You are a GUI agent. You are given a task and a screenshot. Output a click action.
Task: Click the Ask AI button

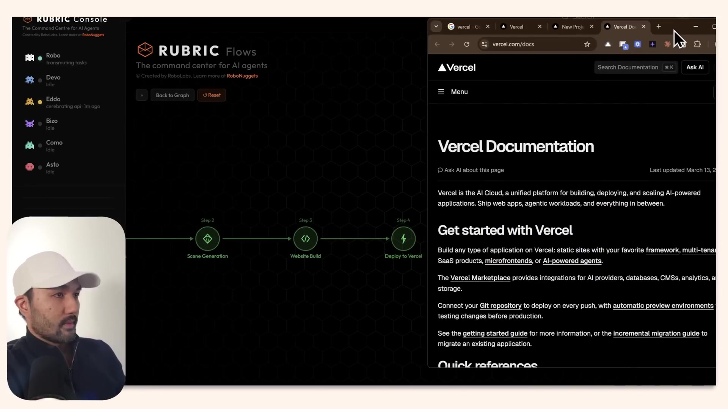point(695,67)
